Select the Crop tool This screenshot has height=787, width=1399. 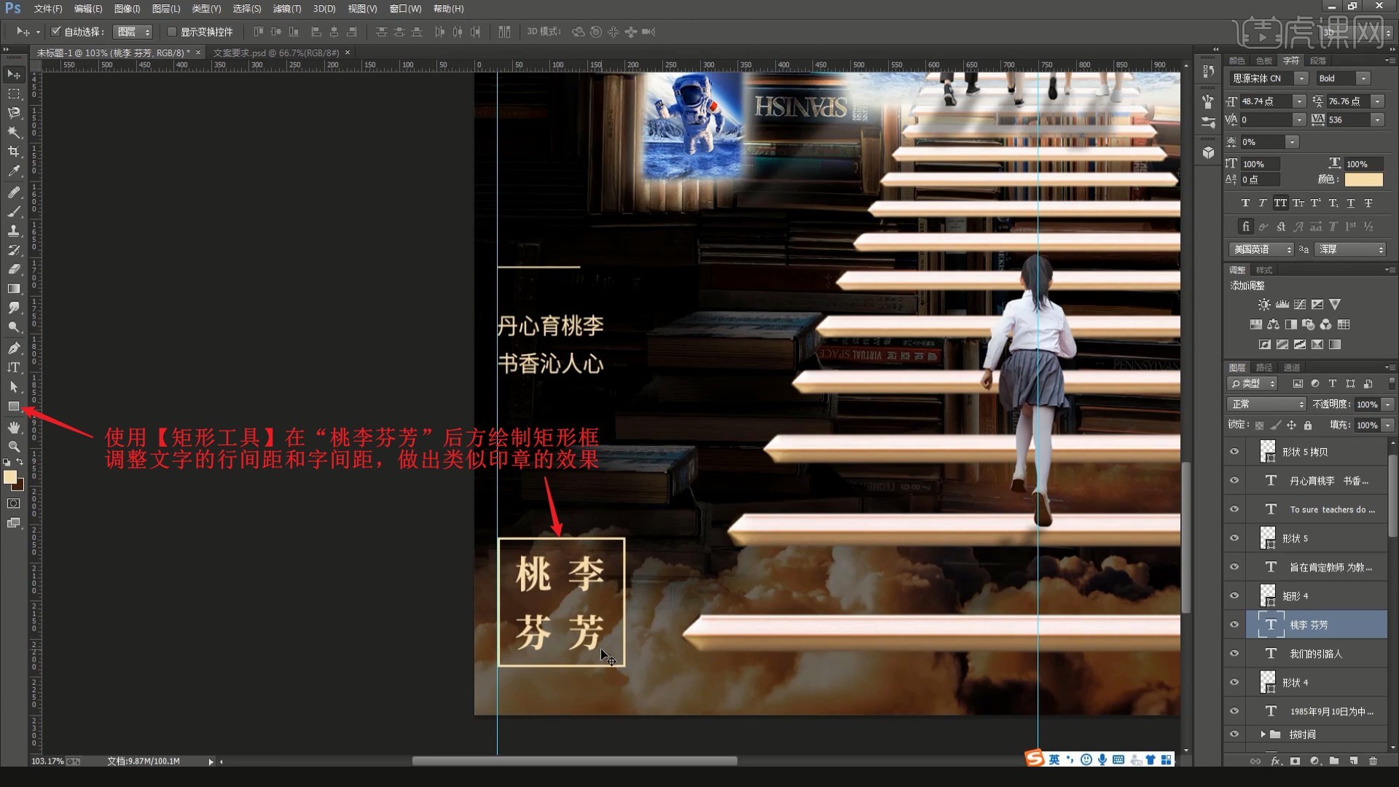coord(13,152)
